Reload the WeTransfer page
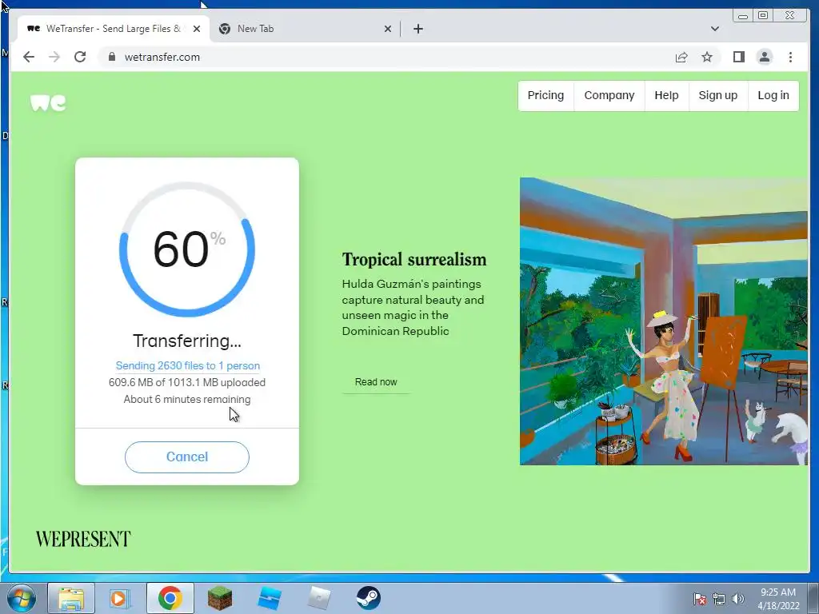Image resolution: width=819 pixels, height=614 pixels. click(x=80, y=57)
